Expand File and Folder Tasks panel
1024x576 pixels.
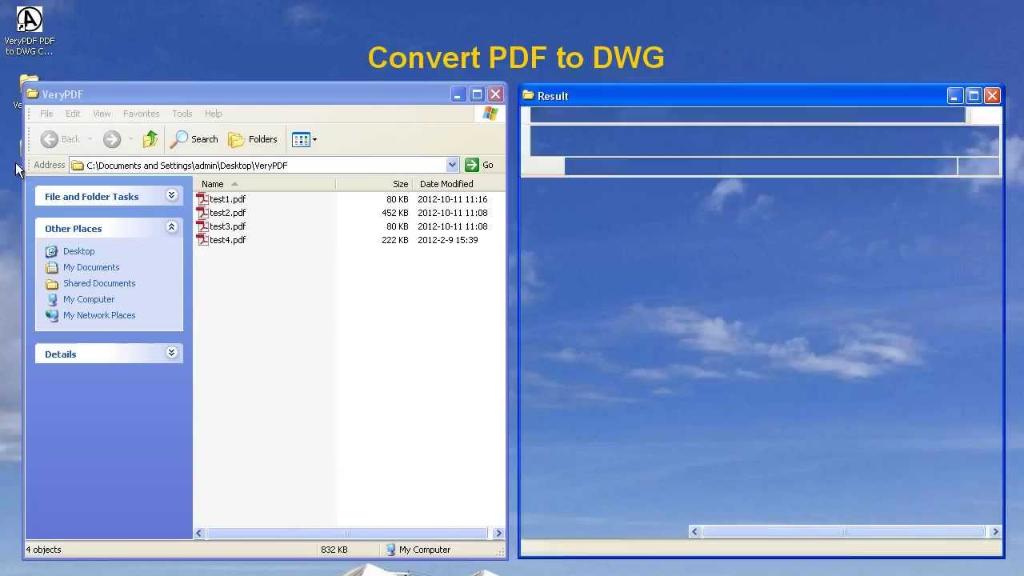coord(171,195)
